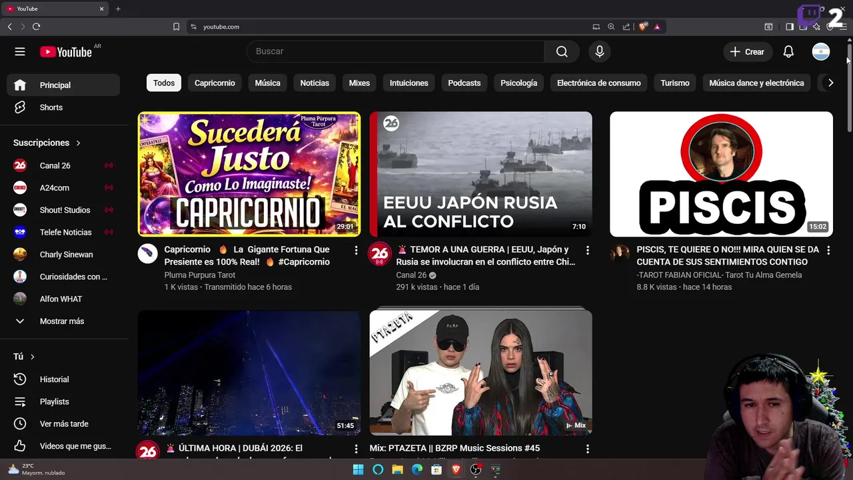Click the Buscar search field
The image size is (853, 480).
396,51
